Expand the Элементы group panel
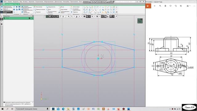The height and width of the screenshot is (111, 197). pos(31,14)
